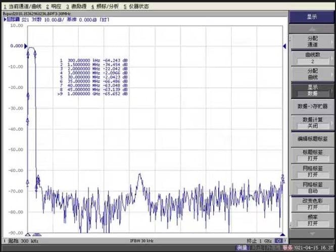This screenshot has width=336, height=252.
Task: Click the S21 measurement parameter label
Action: pyautogui.click(x=25, y=20)
